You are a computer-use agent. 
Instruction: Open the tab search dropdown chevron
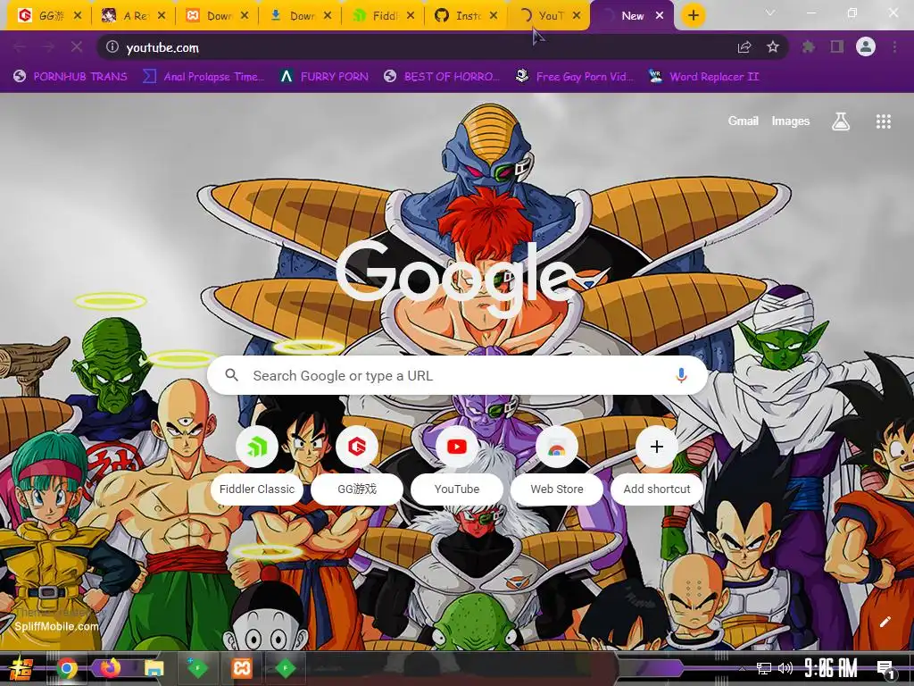click(770, 13)
